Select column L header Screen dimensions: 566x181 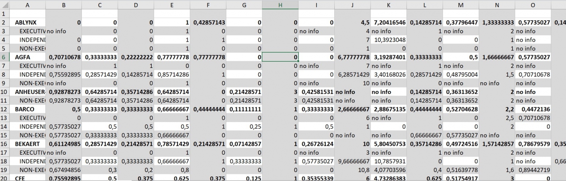425,5
